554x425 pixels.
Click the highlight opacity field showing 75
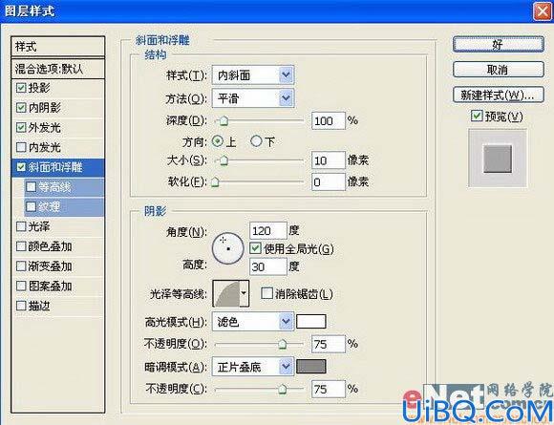point(329,344)
